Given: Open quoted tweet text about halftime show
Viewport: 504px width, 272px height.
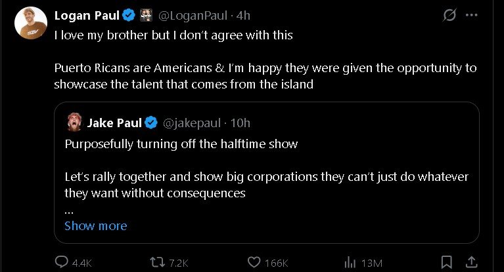Looking at the screenshot, I should tap(181, 144).
